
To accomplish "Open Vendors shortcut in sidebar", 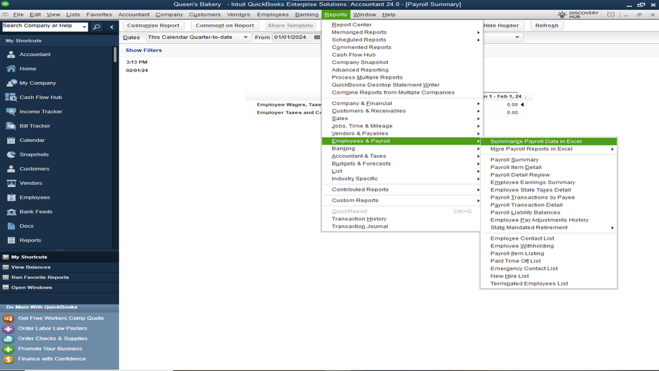I will pos(31,183).
